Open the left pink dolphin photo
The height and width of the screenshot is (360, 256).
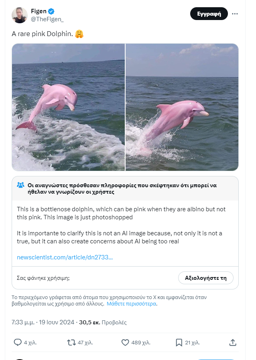(68, 107)
